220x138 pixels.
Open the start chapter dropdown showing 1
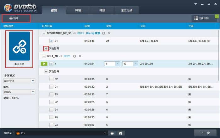(x=118, y=64)
